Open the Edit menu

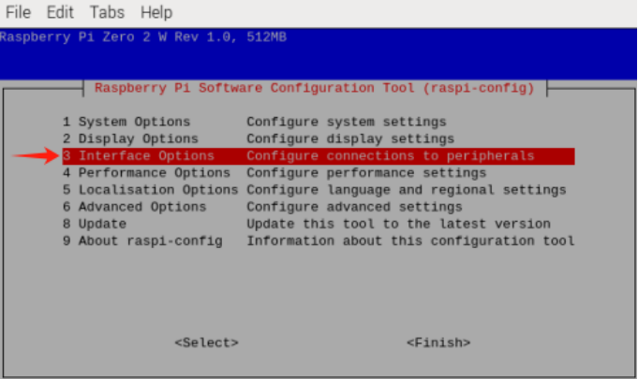pos(61,12)
